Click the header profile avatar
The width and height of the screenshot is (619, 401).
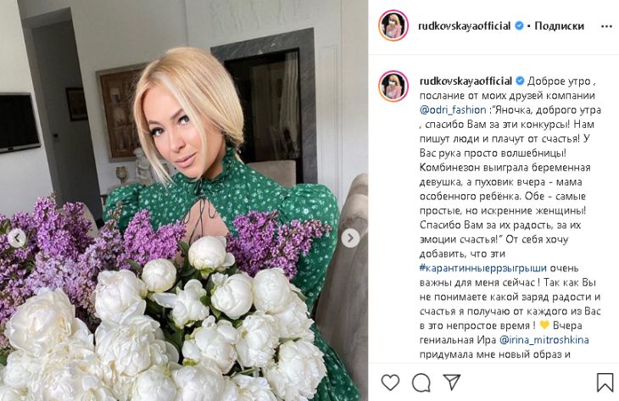tap(393, 25)
